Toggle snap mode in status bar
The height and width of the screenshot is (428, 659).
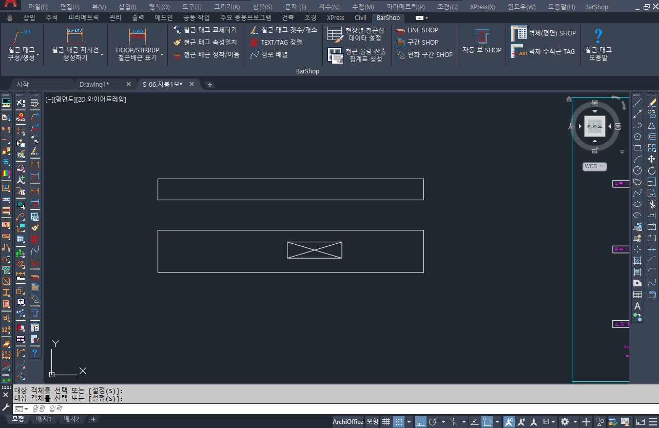[399, 422]
